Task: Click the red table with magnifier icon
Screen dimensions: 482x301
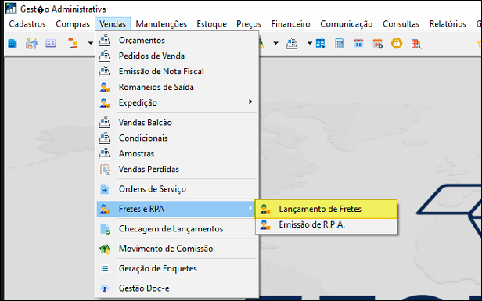Action: click(x=416, y=44)
